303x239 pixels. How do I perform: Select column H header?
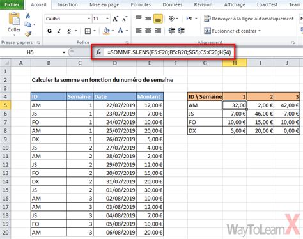[x=235, y=63]
